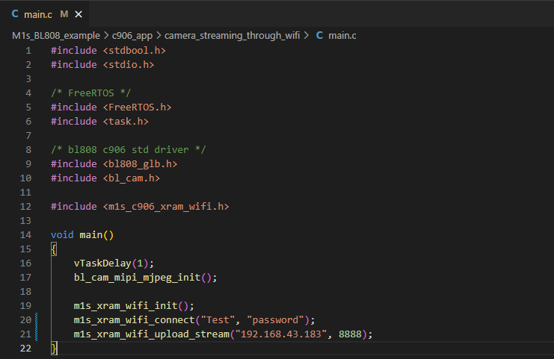
Task: Open c906_app breadcrumb folder
Action: pos(132,36)
